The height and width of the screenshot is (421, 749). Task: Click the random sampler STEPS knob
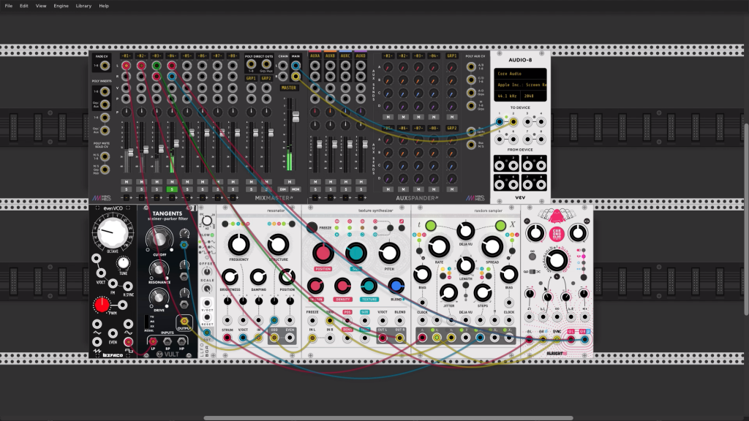click(x=483, y=292)
